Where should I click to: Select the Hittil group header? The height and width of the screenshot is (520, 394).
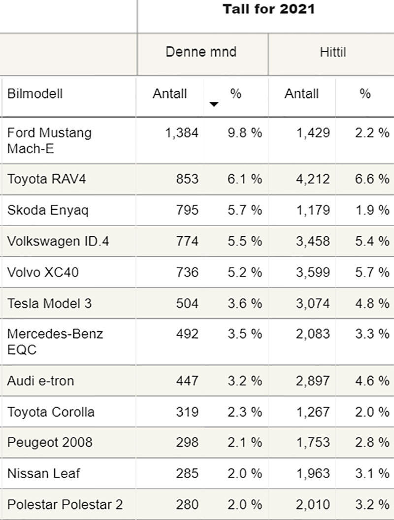pyautogui.click(x=333, y=52)
